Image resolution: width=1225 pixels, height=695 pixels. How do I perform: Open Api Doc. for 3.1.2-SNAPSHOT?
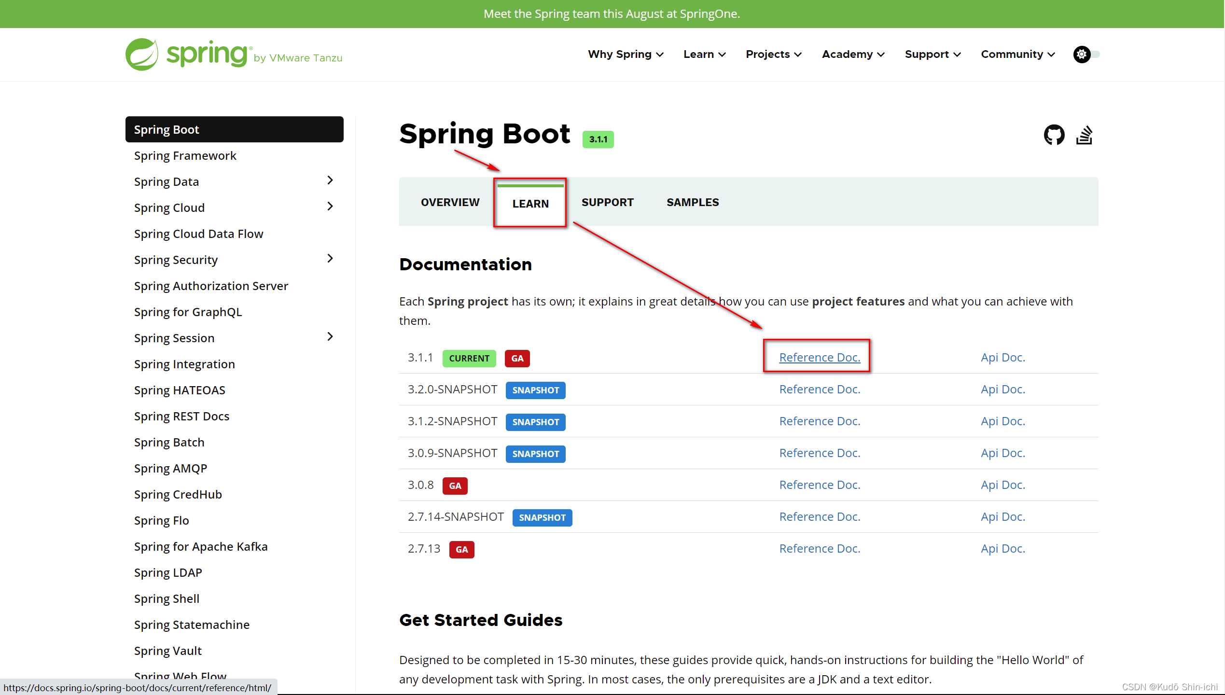[1003, 421]
